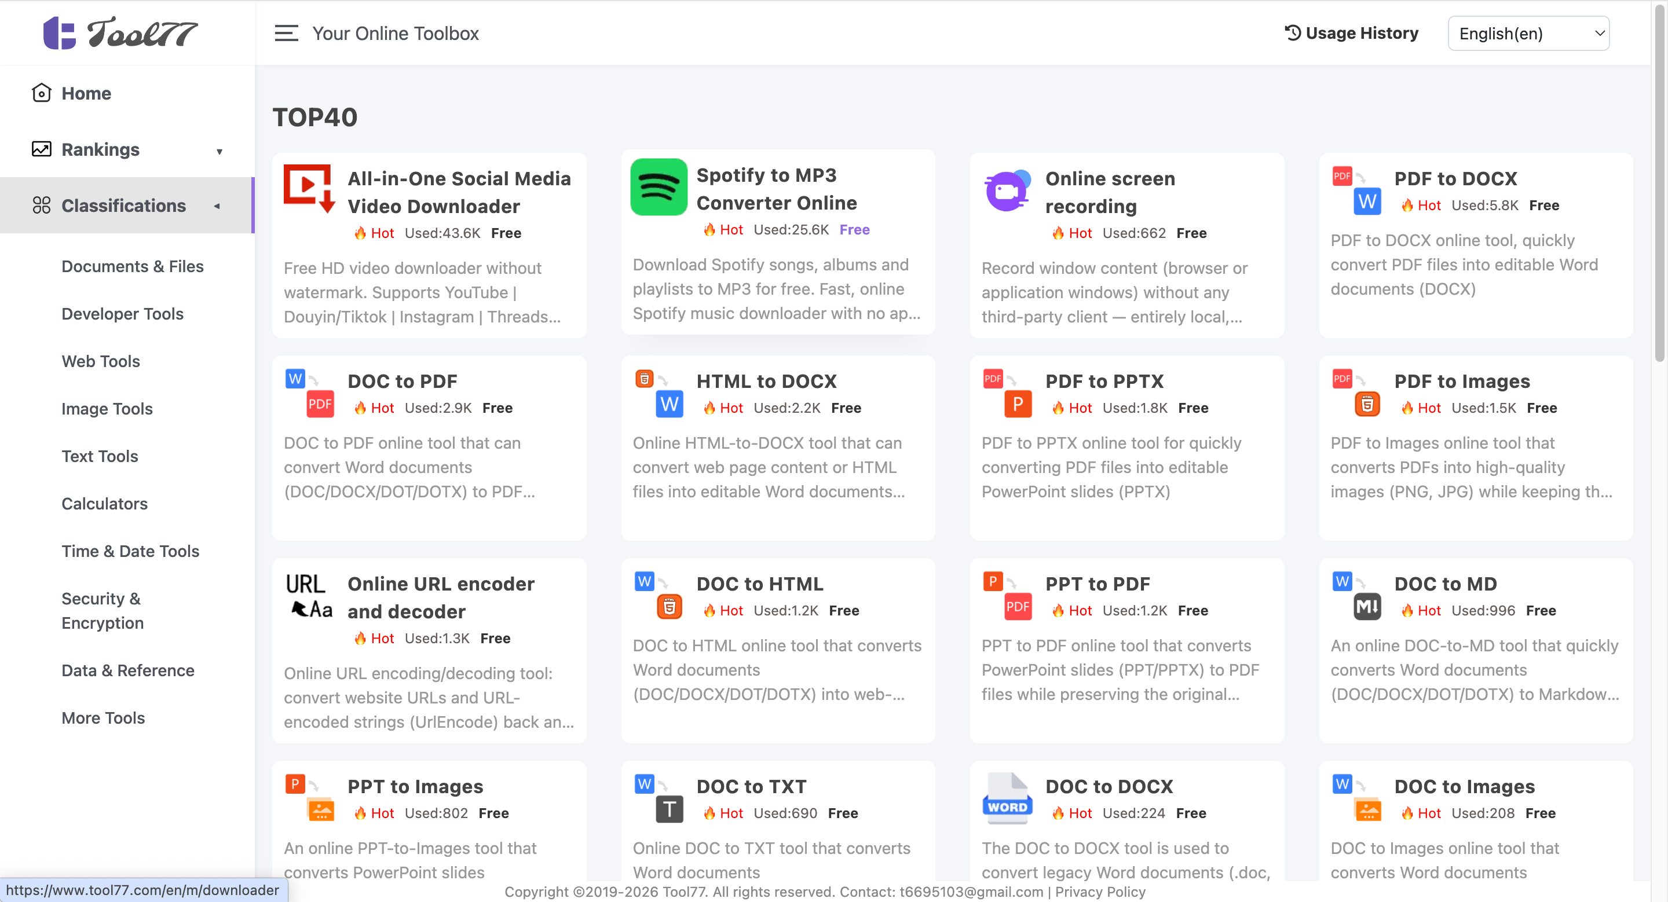Go to Home in the sidebar
Screen dimensions: 1668x902
pyautogui.click(x=86, y=93)
